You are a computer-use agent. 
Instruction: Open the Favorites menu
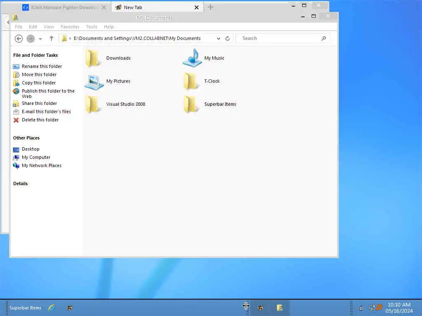70,27
